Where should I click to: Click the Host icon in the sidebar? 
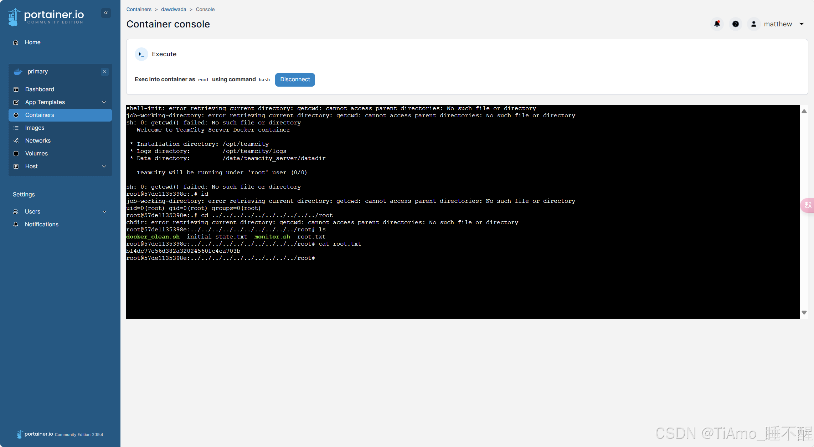[16, 166]
